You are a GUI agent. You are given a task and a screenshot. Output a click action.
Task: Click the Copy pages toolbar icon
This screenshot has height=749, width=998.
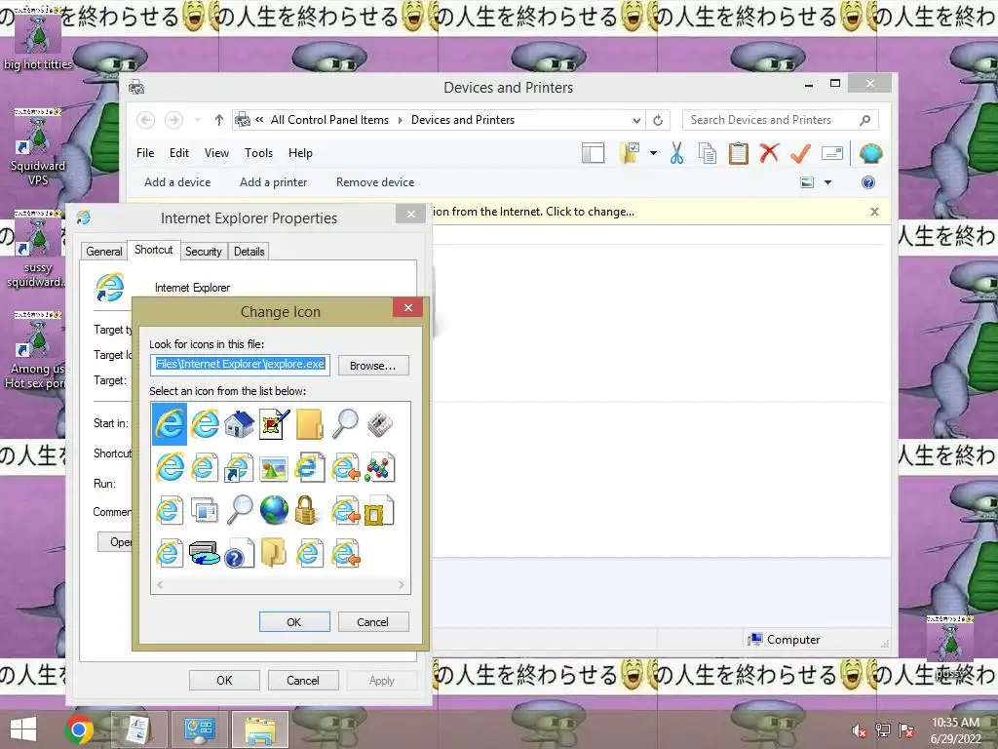708,153
